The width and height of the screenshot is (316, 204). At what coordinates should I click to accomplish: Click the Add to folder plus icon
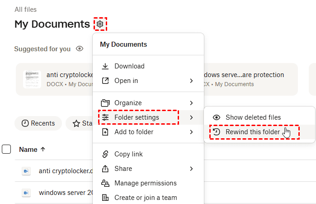(x=105, y=132)
